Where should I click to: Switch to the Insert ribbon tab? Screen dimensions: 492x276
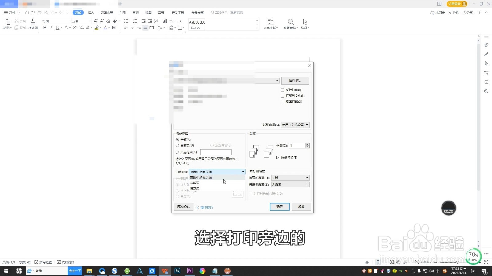[91, 13]
